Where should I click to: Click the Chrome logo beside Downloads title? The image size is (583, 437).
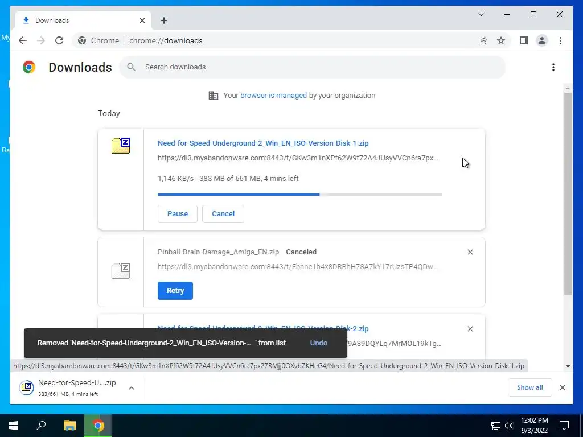point(29,67)
